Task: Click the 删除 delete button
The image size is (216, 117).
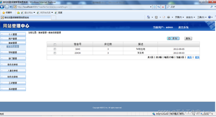Action: pyautogui.click(x=188, y=39)
